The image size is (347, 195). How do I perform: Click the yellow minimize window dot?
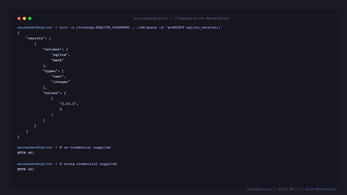24,18
